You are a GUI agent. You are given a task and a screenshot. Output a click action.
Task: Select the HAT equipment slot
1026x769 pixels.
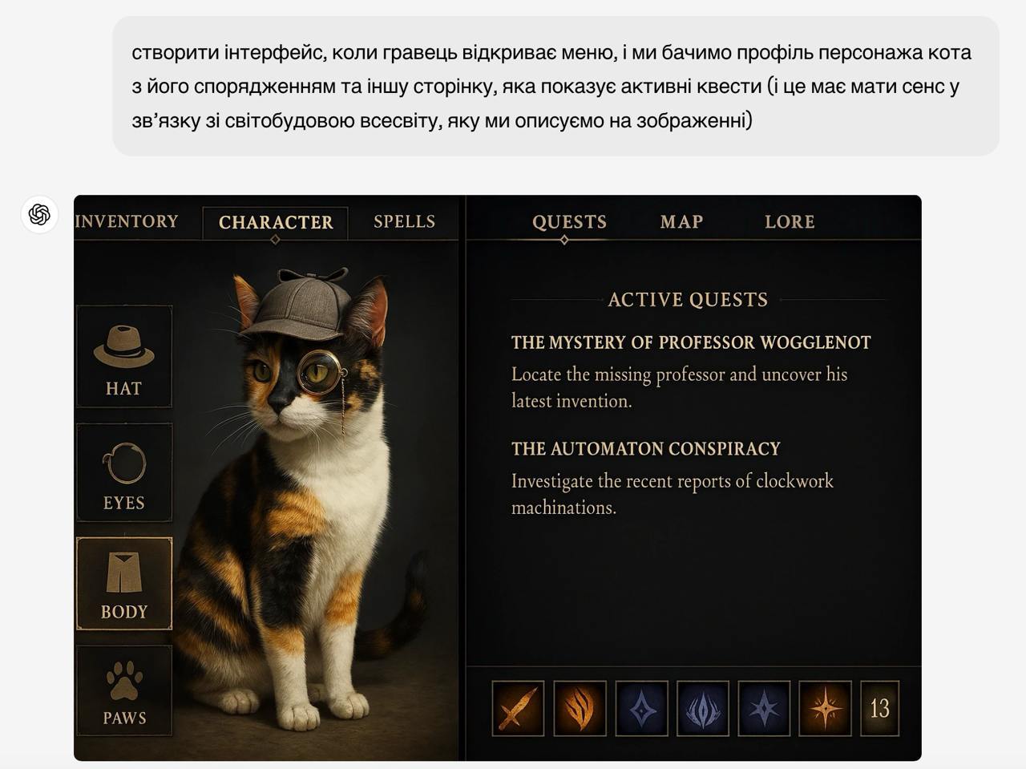tap(124, 356)
